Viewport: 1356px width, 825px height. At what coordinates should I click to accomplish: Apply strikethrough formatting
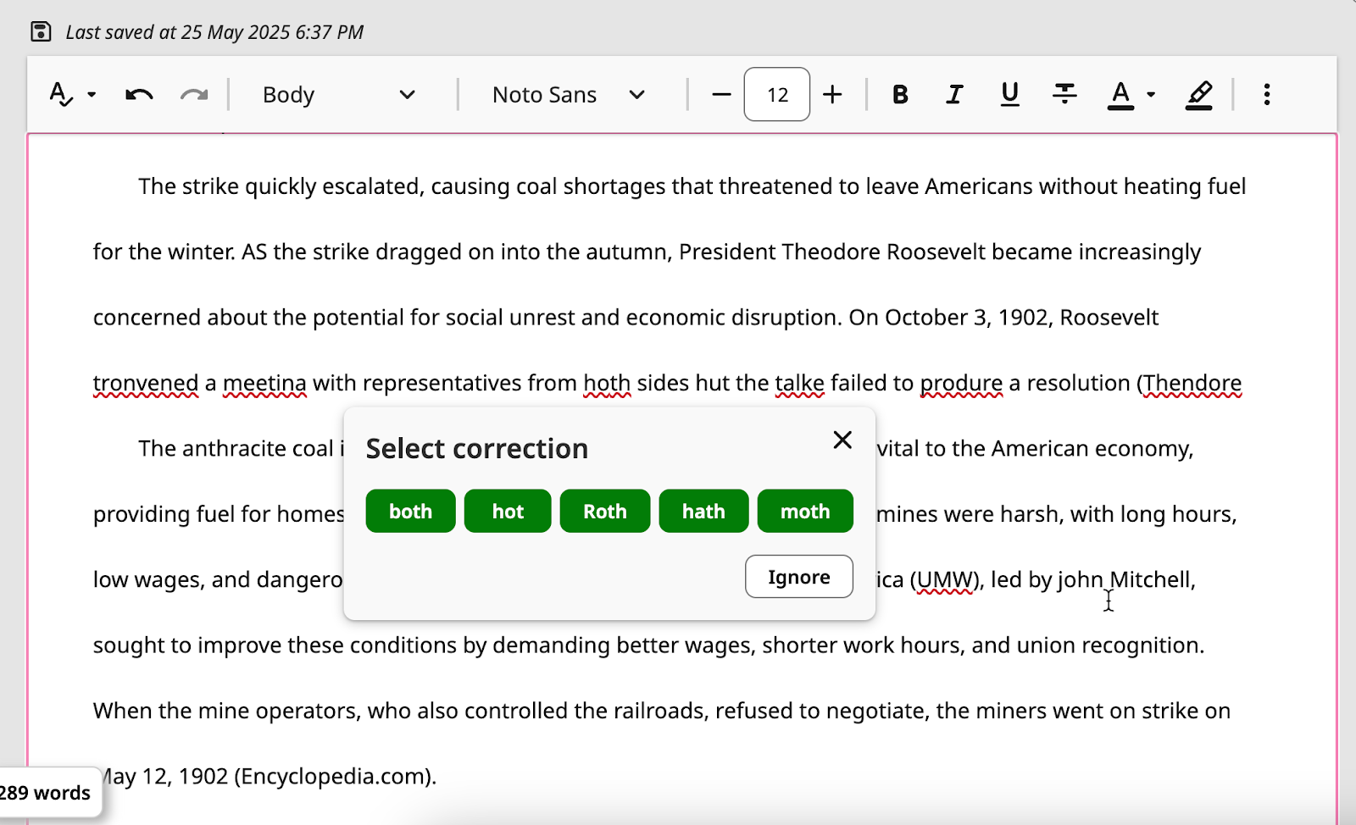click(x=1064, y=94)
